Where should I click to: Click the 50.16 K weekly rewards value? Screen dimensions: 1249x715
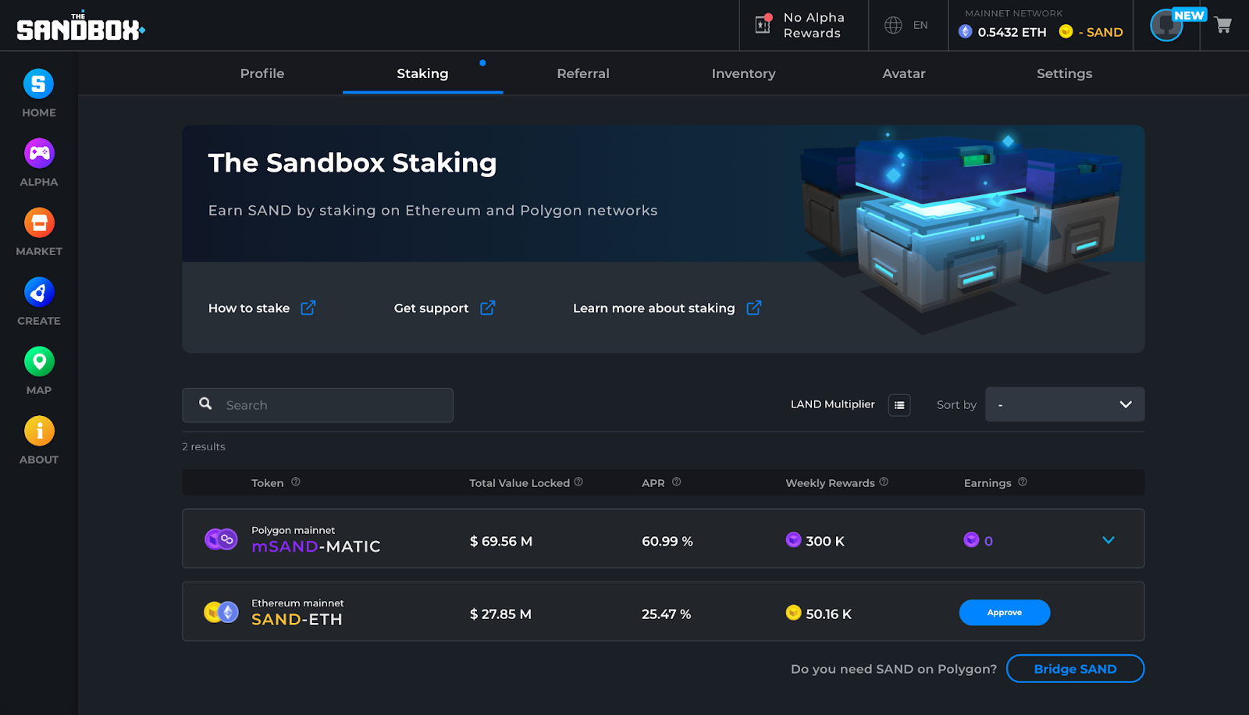tap(829, 614)
